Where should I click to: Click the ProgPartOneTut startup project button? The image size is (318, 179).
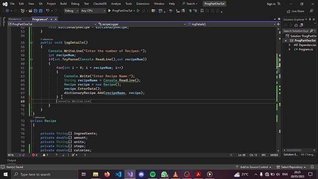coord(122,11)
